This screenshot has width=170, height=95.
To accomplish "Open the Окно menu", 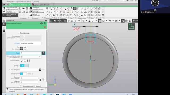I will (x=29, y=2).
